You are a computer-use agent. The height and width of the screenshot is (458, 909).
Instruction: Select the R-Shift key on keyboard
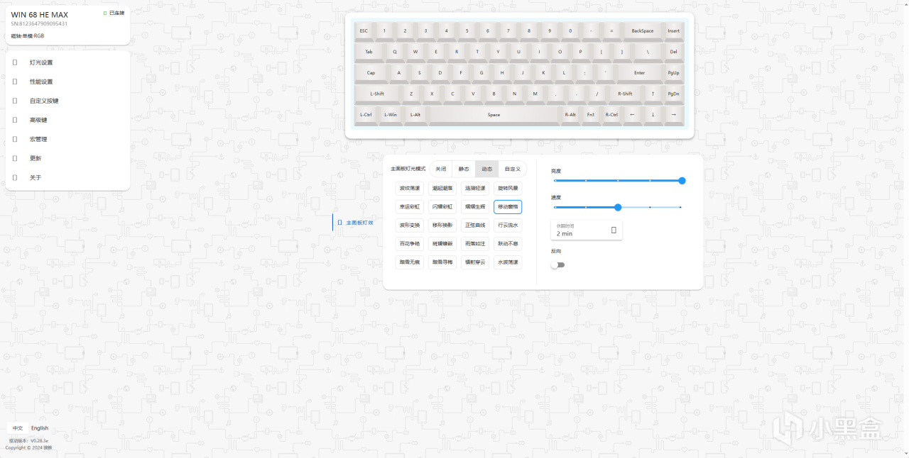[625, 94]
